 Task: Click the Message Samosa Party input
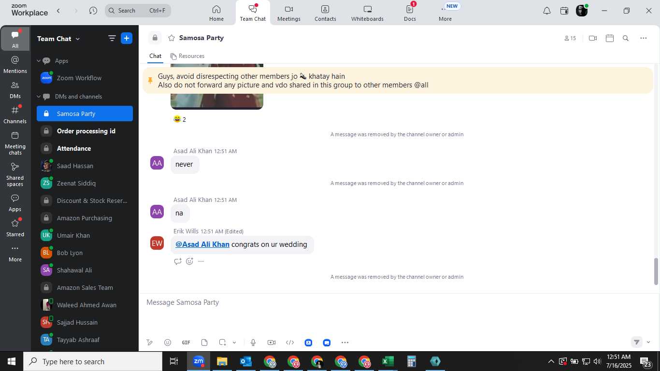pyautogui.click(x=398, y=302)
